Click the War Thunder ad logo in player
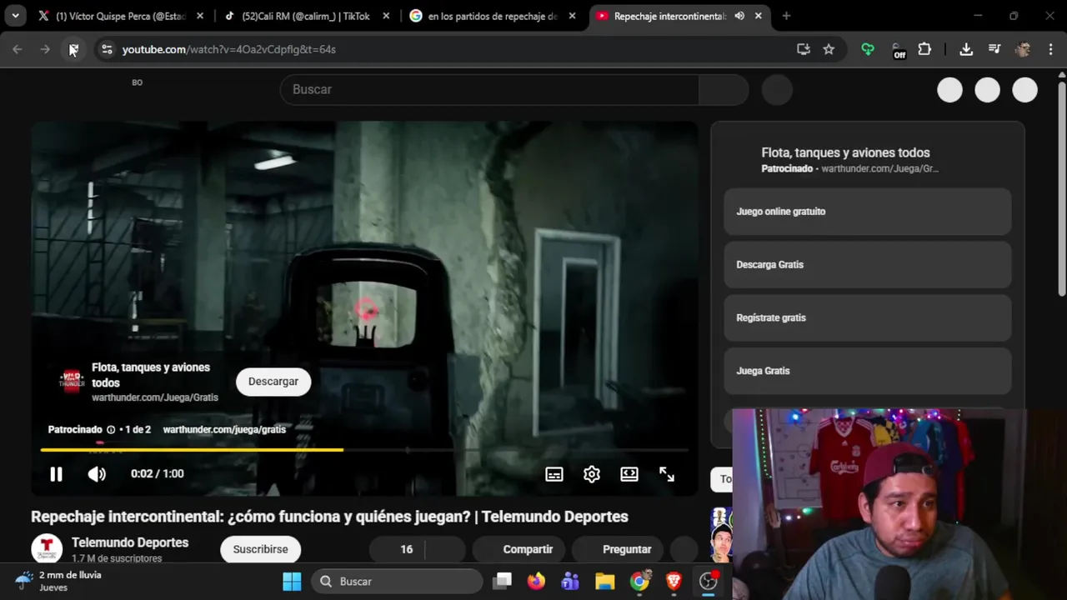 pos(72,381)
